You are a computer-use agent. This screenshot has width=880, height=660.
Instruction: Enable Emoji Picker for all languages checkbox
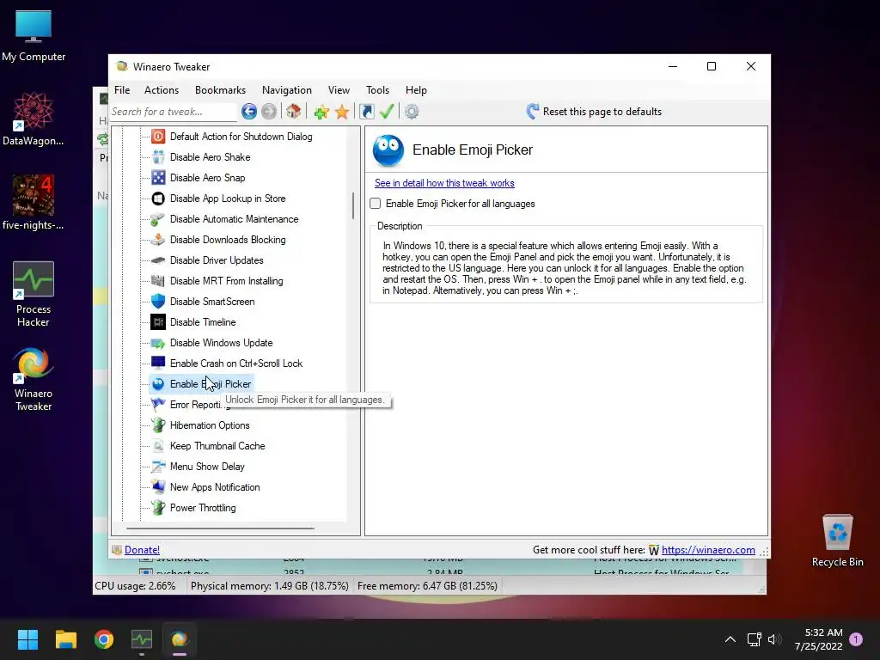pyautogui.click(x=376, y=204)
